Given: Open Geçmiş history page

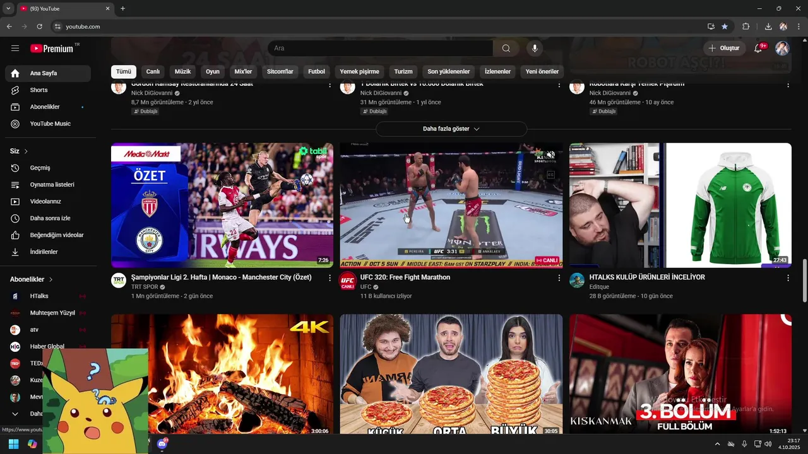Looking at the screenshot, I should coord(48,168).
